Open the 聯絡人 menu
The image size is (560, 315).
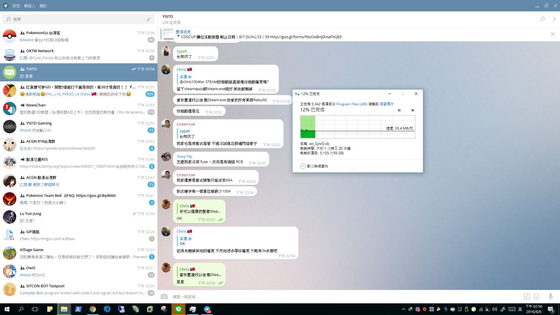[30, 6]
